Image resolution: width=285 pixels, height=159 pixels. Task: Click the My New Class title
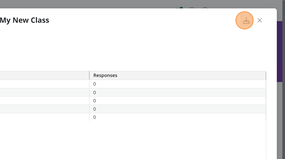24,20
